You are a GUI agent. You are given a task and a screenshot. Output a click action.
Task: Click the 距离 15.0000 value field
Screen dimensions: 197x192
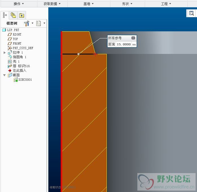124,44
